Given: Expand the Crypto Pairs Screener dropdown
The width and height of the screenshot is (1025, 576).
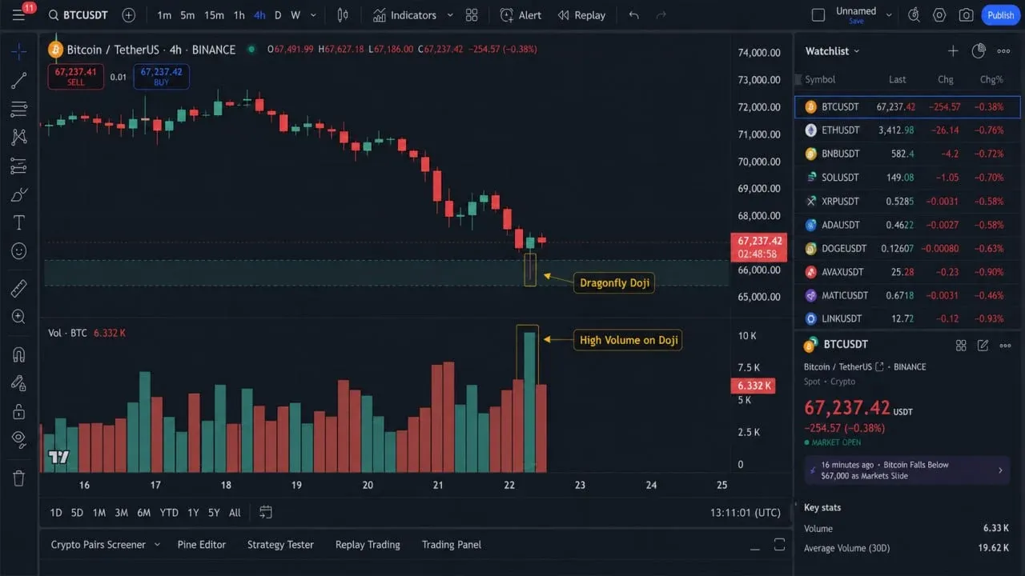Looking at the screenshot, I should (x=157, y=545).
